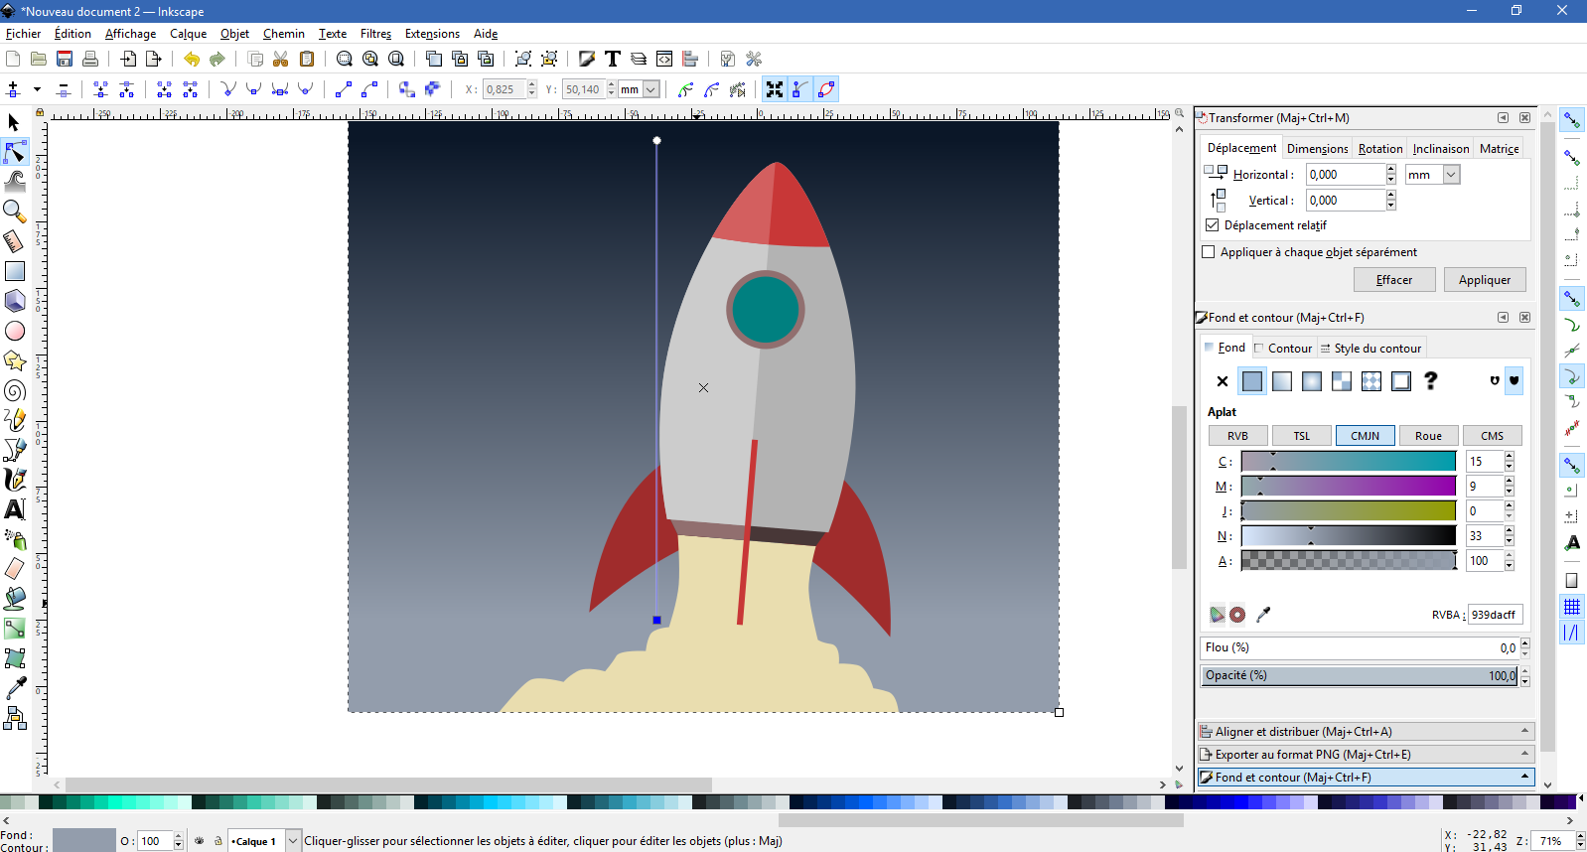This screenshot has width=1587, height=852.
Task: Choose flat color fill type
Action: (1252, 381)
